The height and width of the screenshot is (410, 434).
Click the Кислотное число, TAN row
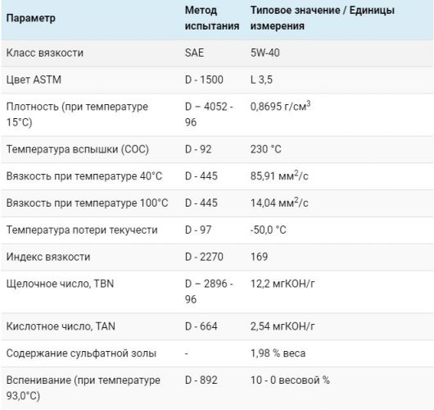coord(217,326)
